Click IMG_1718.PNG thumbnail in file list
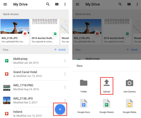The image size is (141, 118). pyautogui.click(x=7, y=87)
